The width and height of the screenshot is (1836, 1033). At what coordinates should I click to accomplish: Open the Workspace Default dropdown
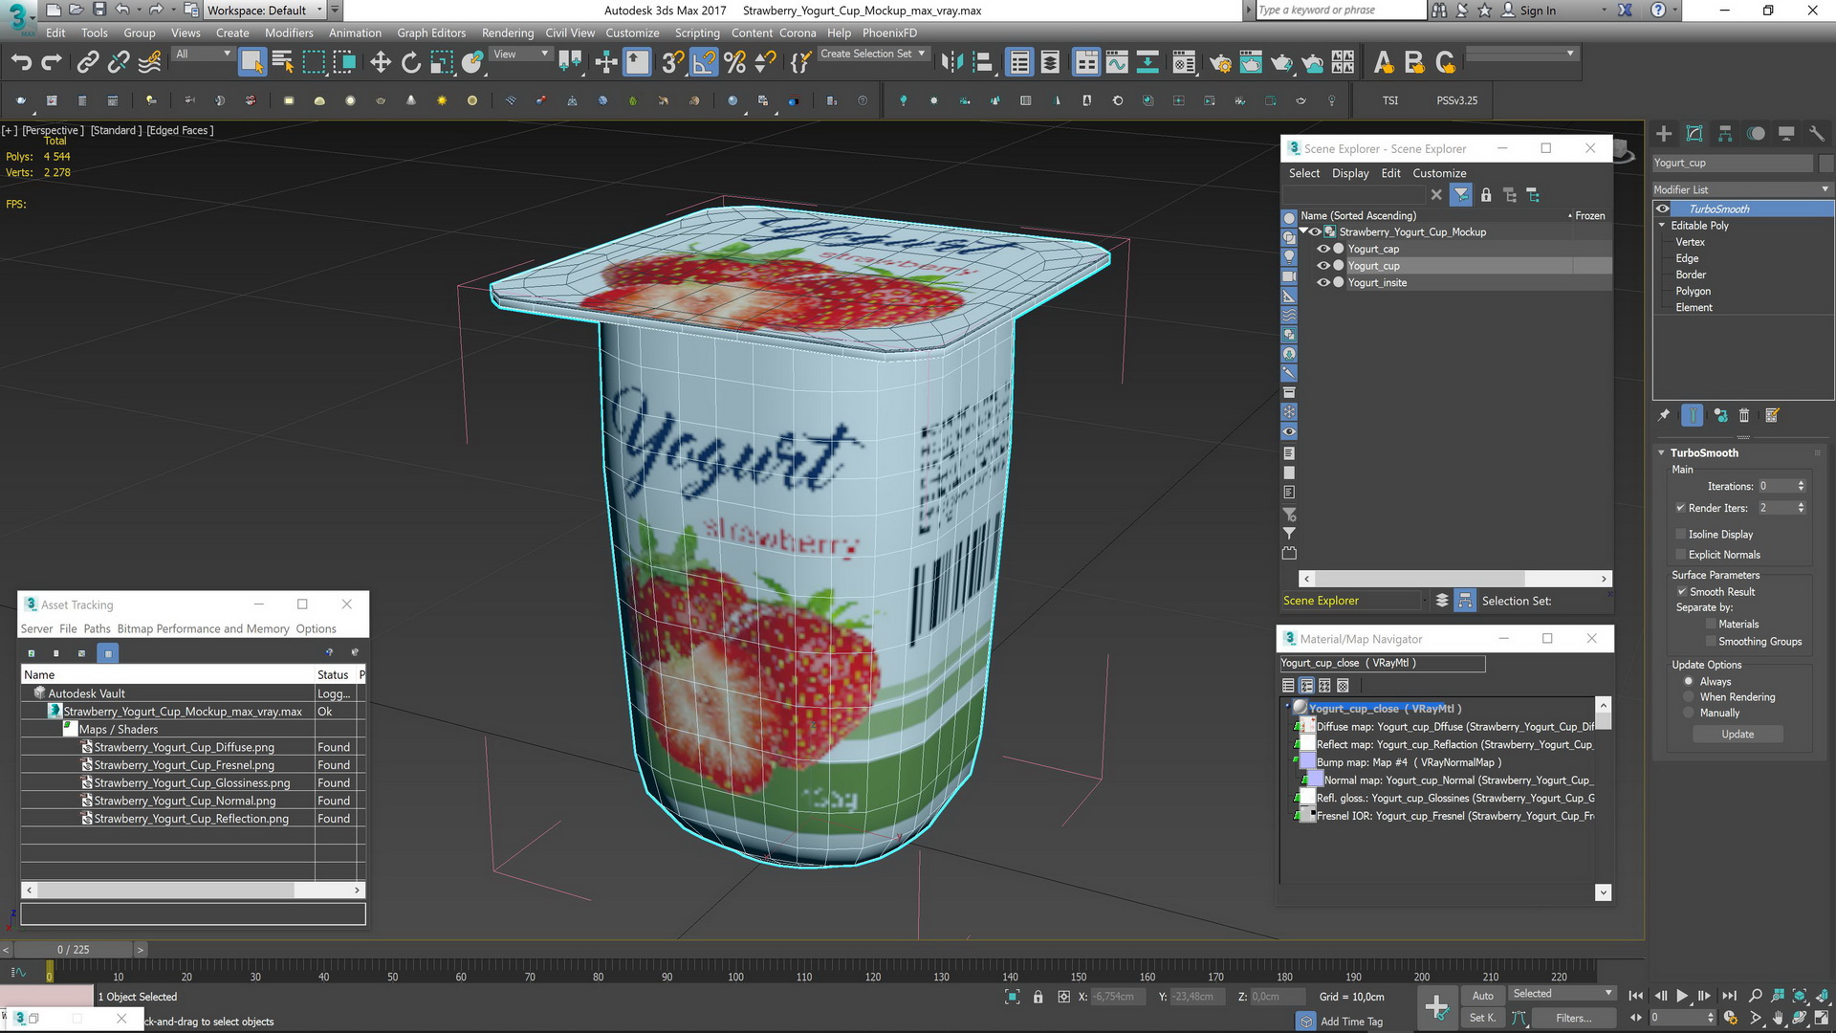pyautogui.click(x=266, y=11)
